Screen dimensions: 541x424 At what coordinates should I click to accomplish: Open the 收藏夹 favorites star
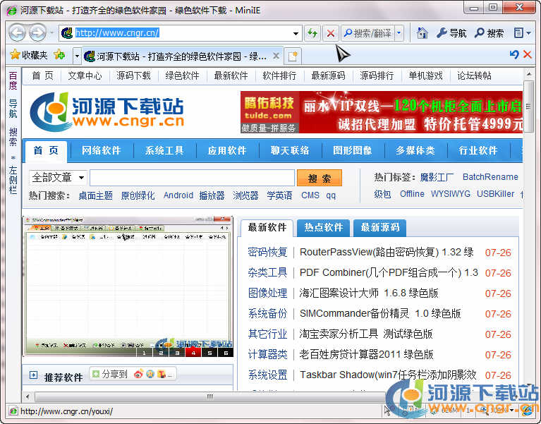(x=29, y=55)
